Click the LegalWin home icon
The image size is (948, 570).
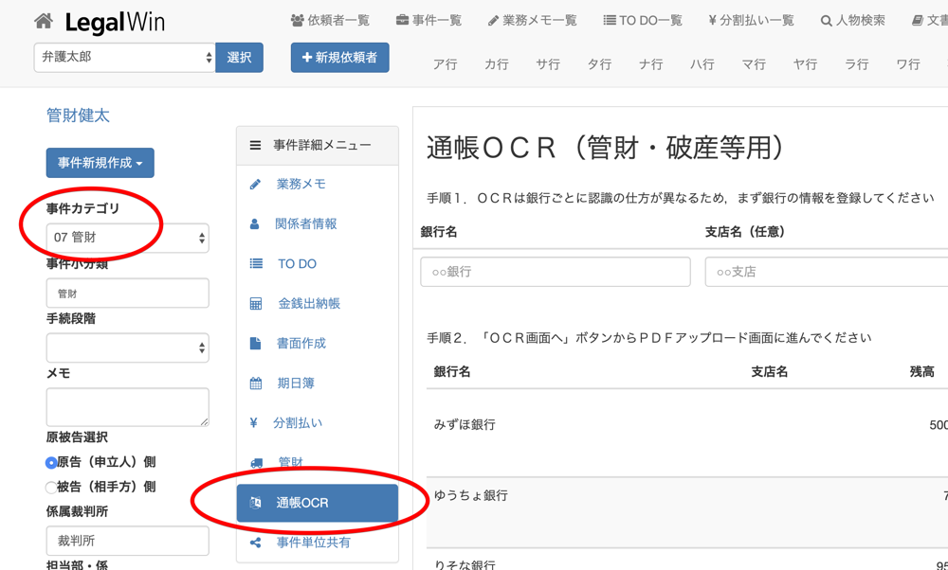click(44, 21)
